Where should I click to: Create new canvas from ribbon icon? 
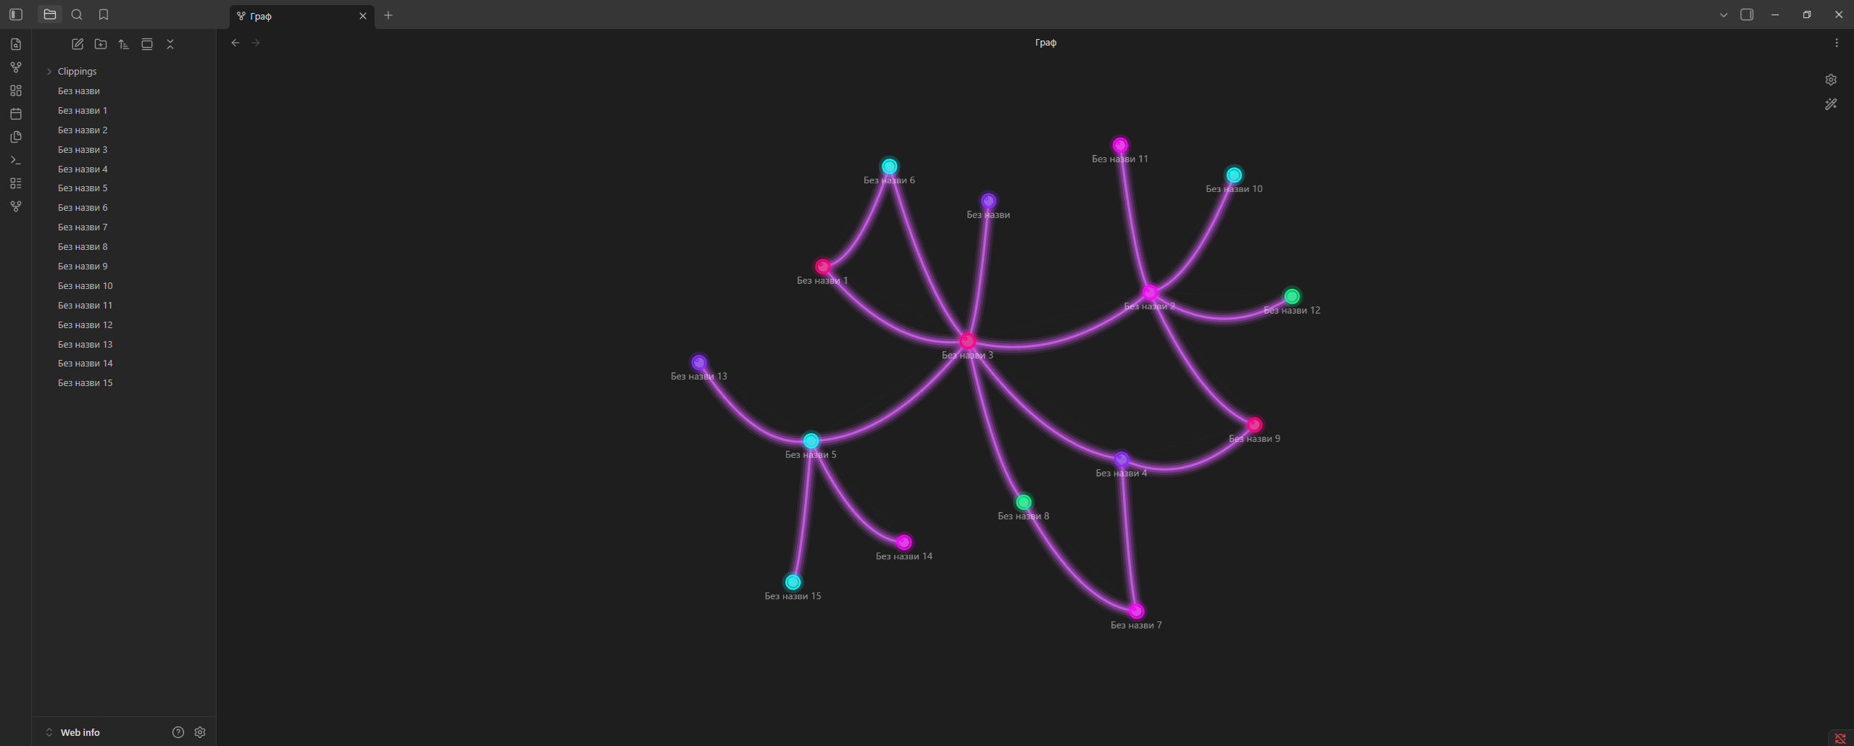[16, 91]
